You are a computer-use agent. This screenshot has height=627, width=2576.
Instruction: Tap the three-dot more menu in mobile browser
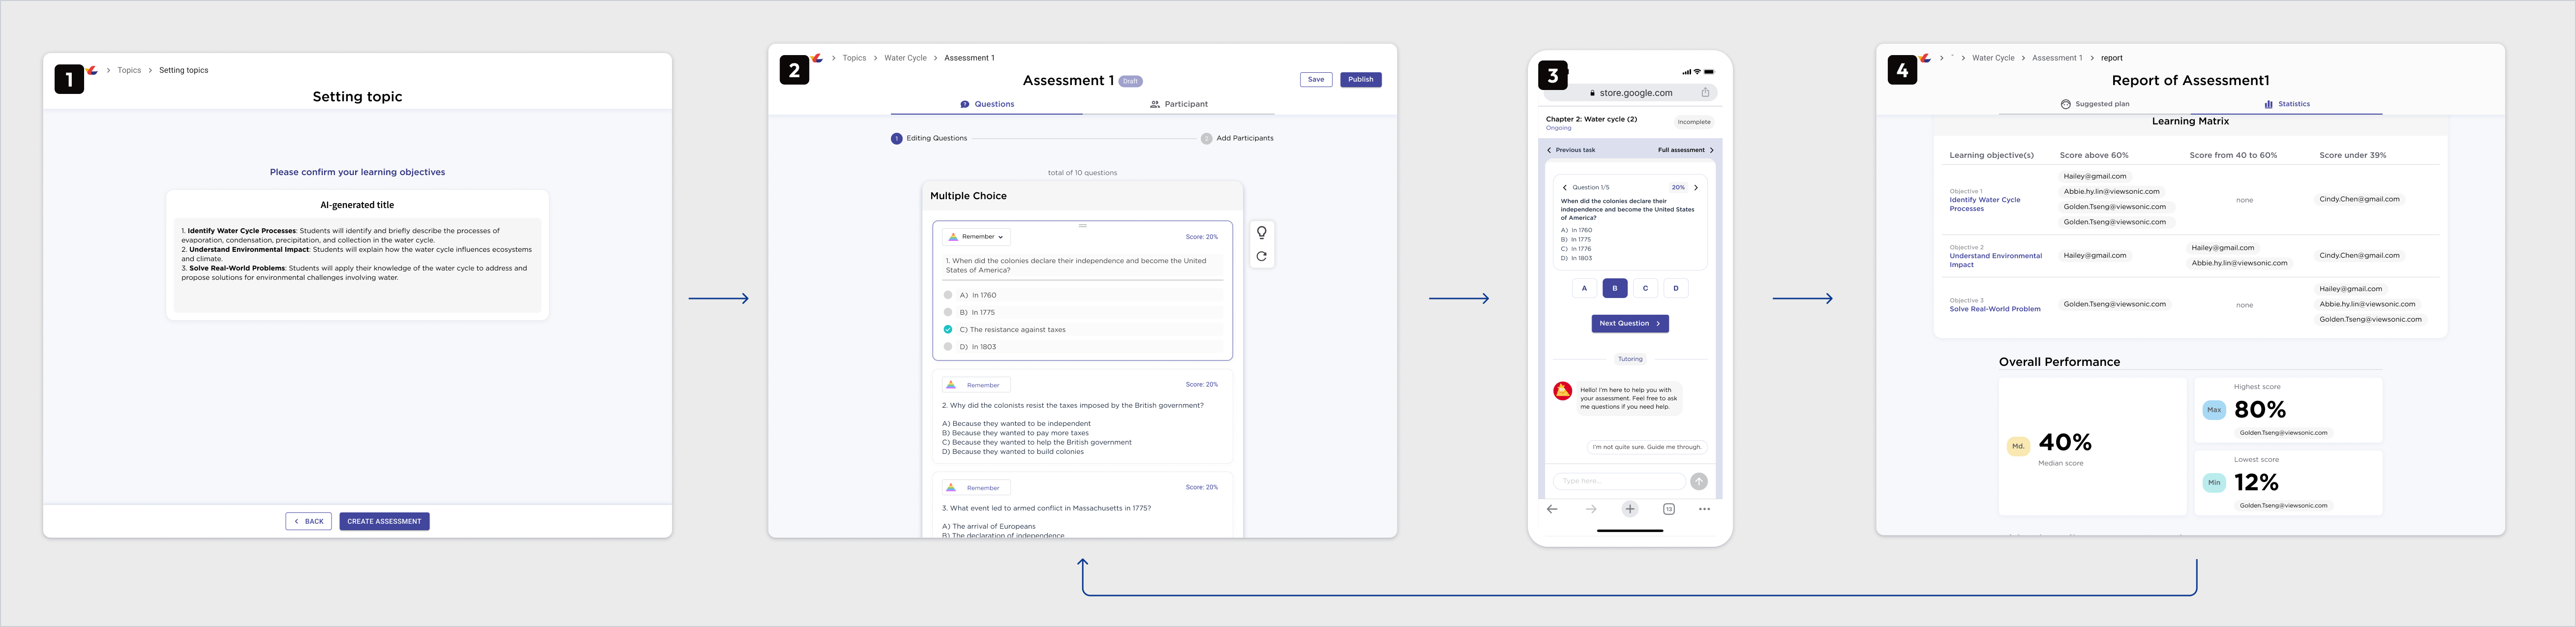pos(1704,509)
